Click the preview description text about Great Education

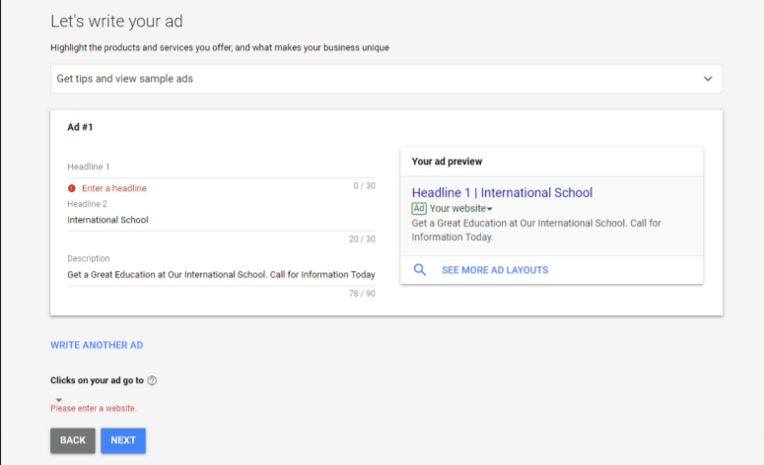click(536, 231)
